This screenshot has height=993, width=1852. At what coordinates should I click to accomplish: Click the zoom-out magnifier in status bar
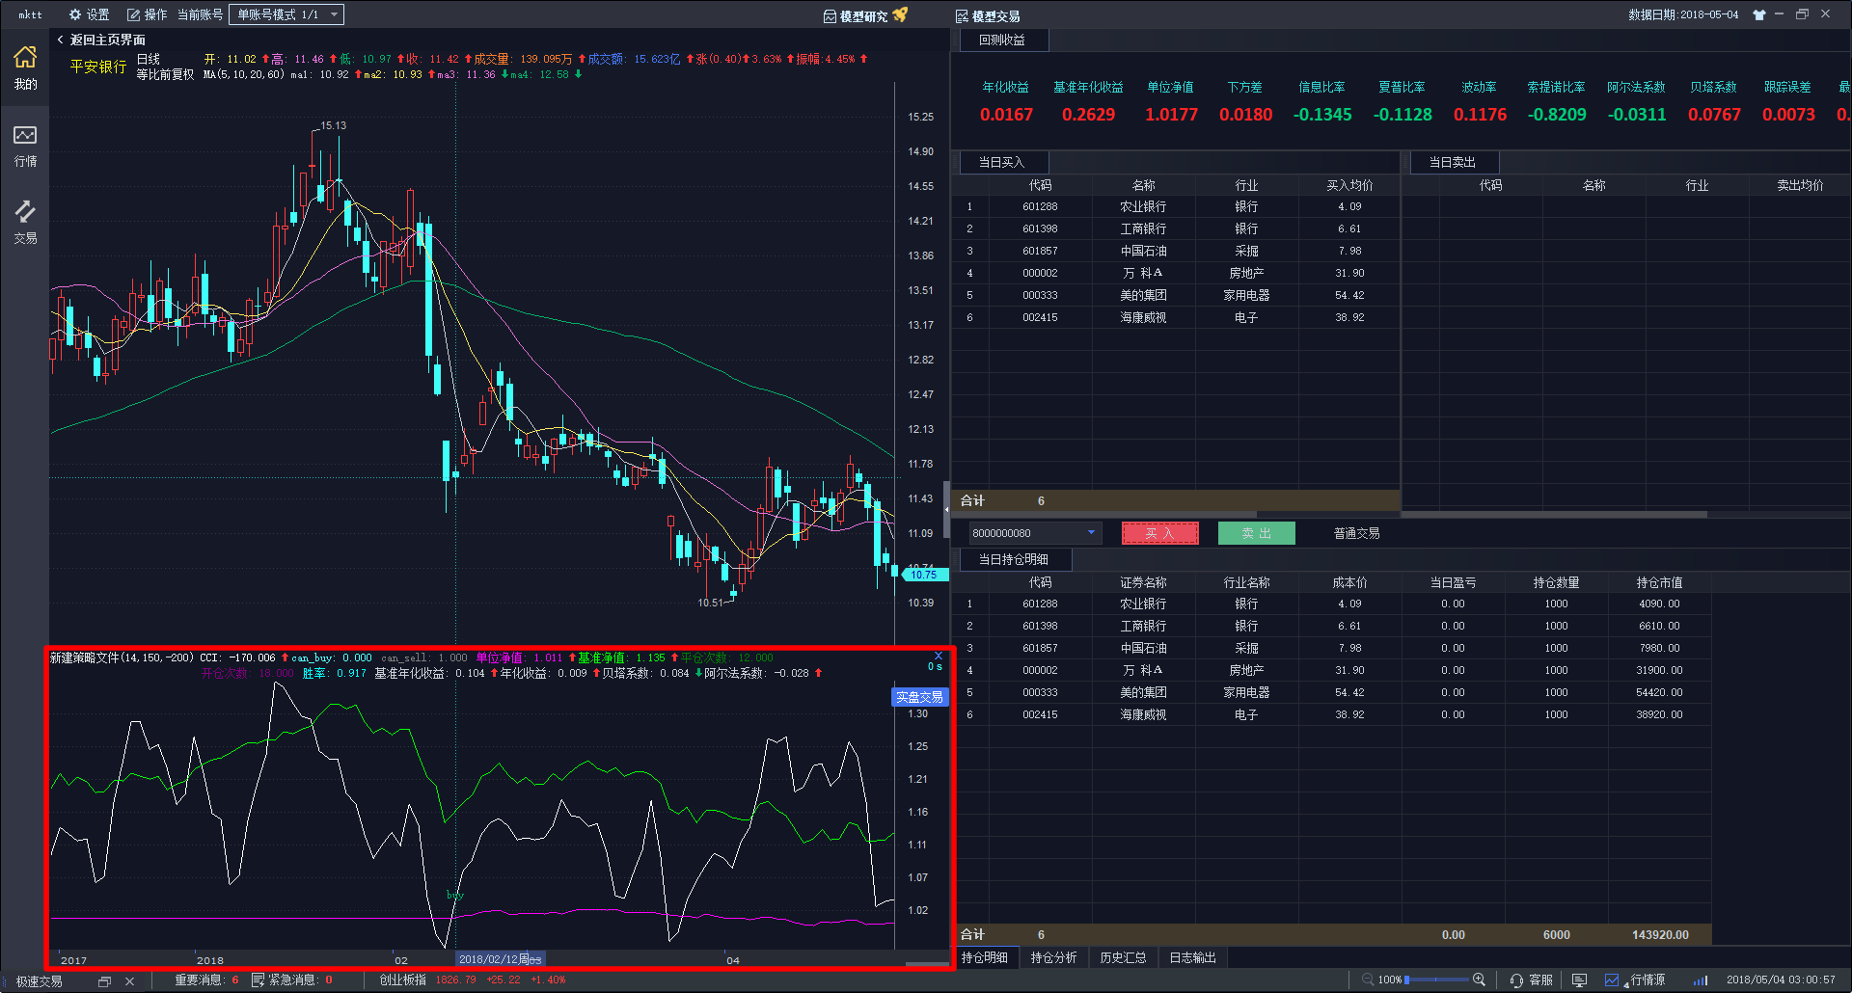(x=1367, y=980)
